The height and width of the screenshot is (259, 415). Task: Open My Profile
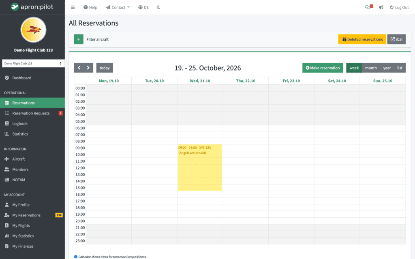32,204
